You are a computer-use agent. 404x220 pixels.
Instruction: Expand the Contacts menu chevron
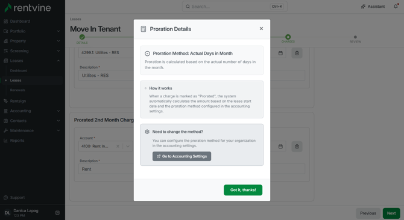click(58, 121)
